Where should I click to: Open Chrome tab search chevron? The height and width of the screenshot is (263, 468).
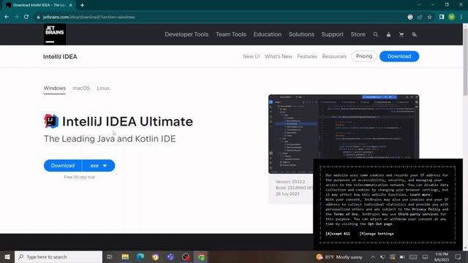[x=419, y=5]
